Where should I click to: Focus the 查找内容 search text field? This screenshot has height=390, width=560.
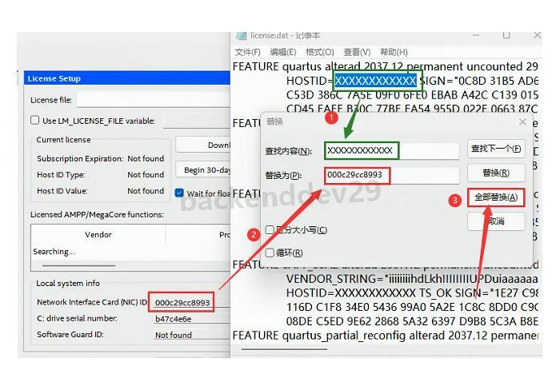tap(392, 150)
